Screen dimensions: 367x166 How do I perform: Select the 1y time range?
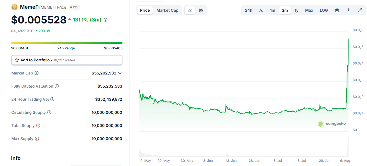(297, 10)
